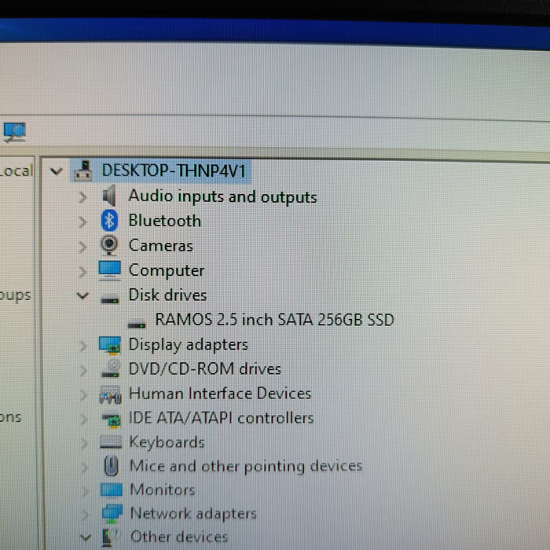Click the Audio inputs and outputs speaker icon
This screenshot has height=550, width=550.
point(109,196)
